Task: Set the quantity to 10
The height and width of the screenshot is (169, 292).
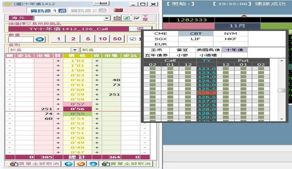Action: click(102, 39)
